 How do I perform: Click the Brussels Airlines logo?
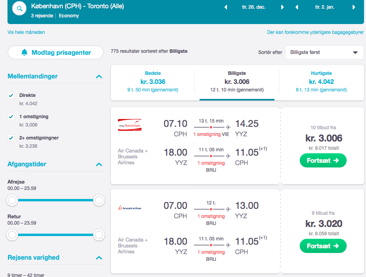point(129,207)
